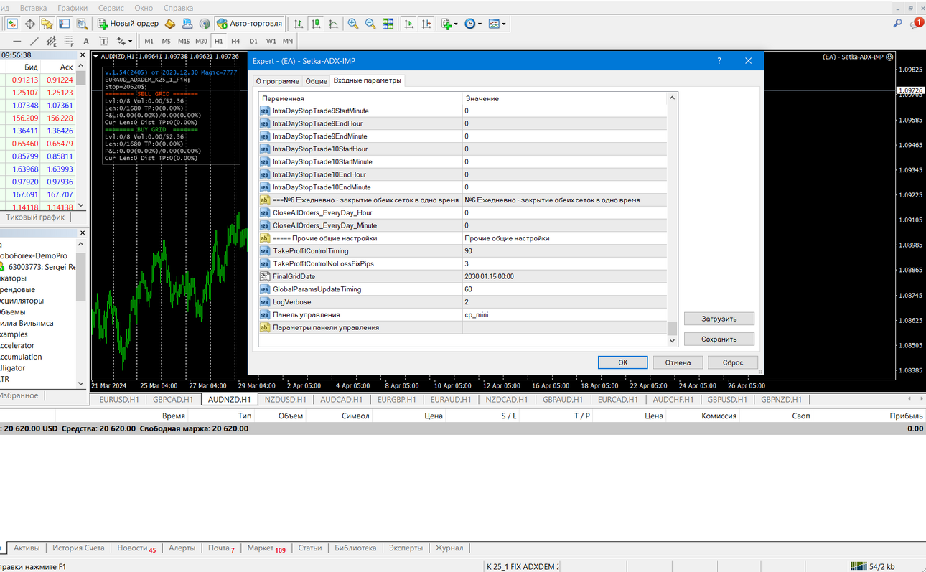Select the line chart type icon

(334, 24)
